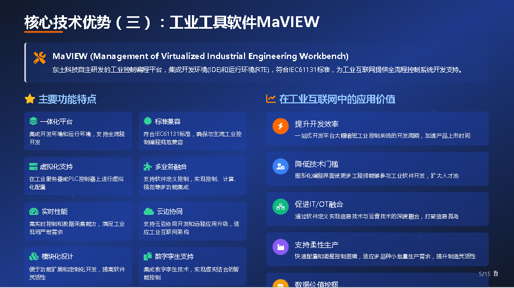The image size is (514, 288).
Task: Click the description under 降低技术门槛
Action: click(x=377, y=176)
